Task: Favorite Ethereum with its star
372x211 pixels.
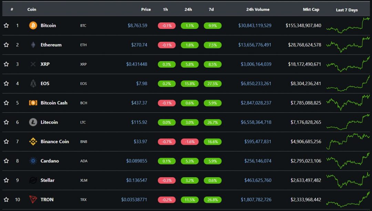Action: coord(6,44)
